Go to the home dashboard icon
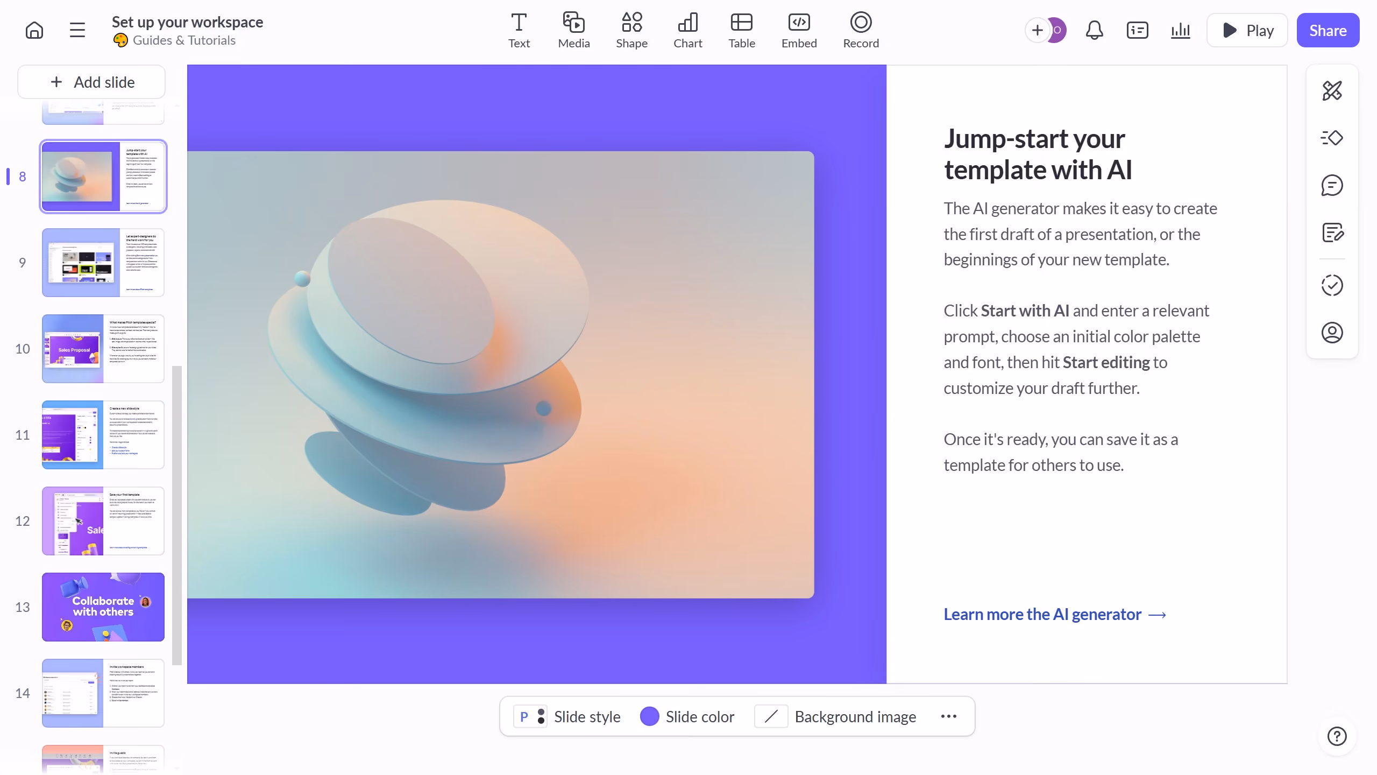This screenshot has width=1377, height=775. 34,30
